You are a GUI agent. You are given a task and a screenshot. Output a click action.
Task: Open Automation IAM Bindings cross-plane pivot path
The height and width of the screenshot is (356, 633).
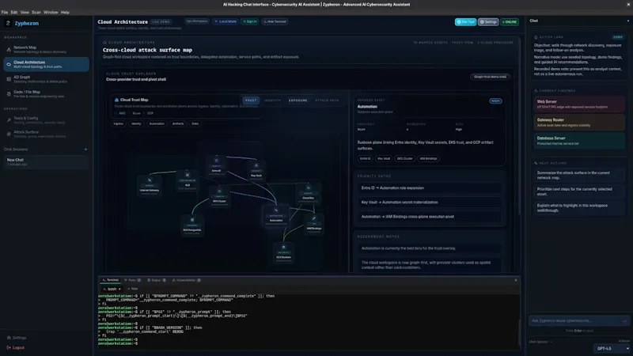click(430, 217)
